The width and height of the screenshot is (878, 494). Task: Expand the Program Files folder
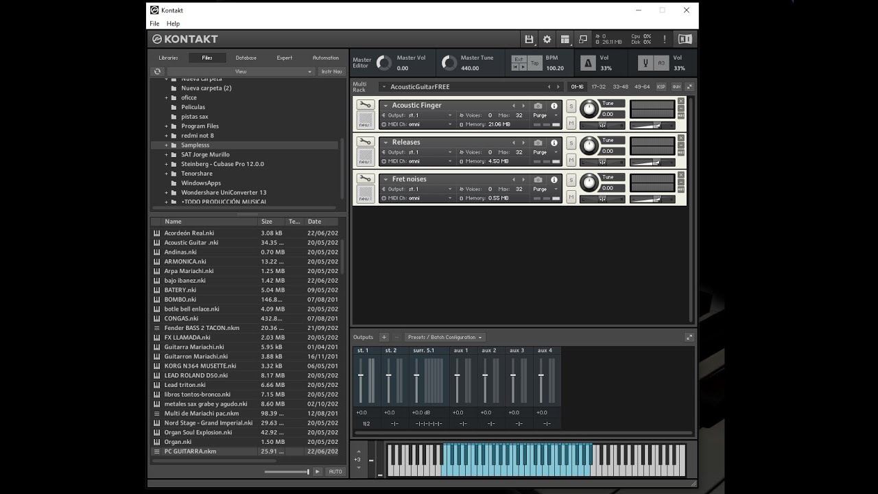click(166, 126)
